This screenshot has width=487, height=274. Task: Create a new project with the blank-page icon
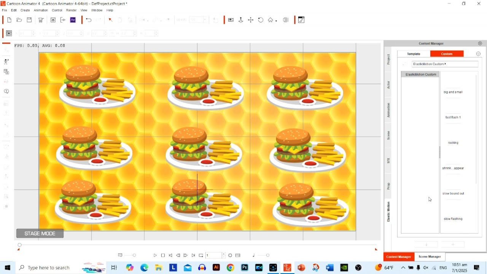tap(9, 20)
